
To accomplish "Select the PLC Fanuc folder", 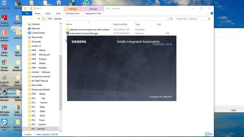I will (x=38, y=120).
